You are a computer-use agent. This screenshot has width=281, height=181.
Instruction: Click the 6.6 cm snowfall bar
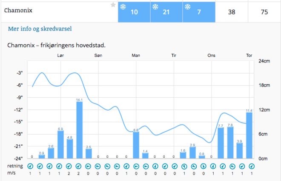136,145
